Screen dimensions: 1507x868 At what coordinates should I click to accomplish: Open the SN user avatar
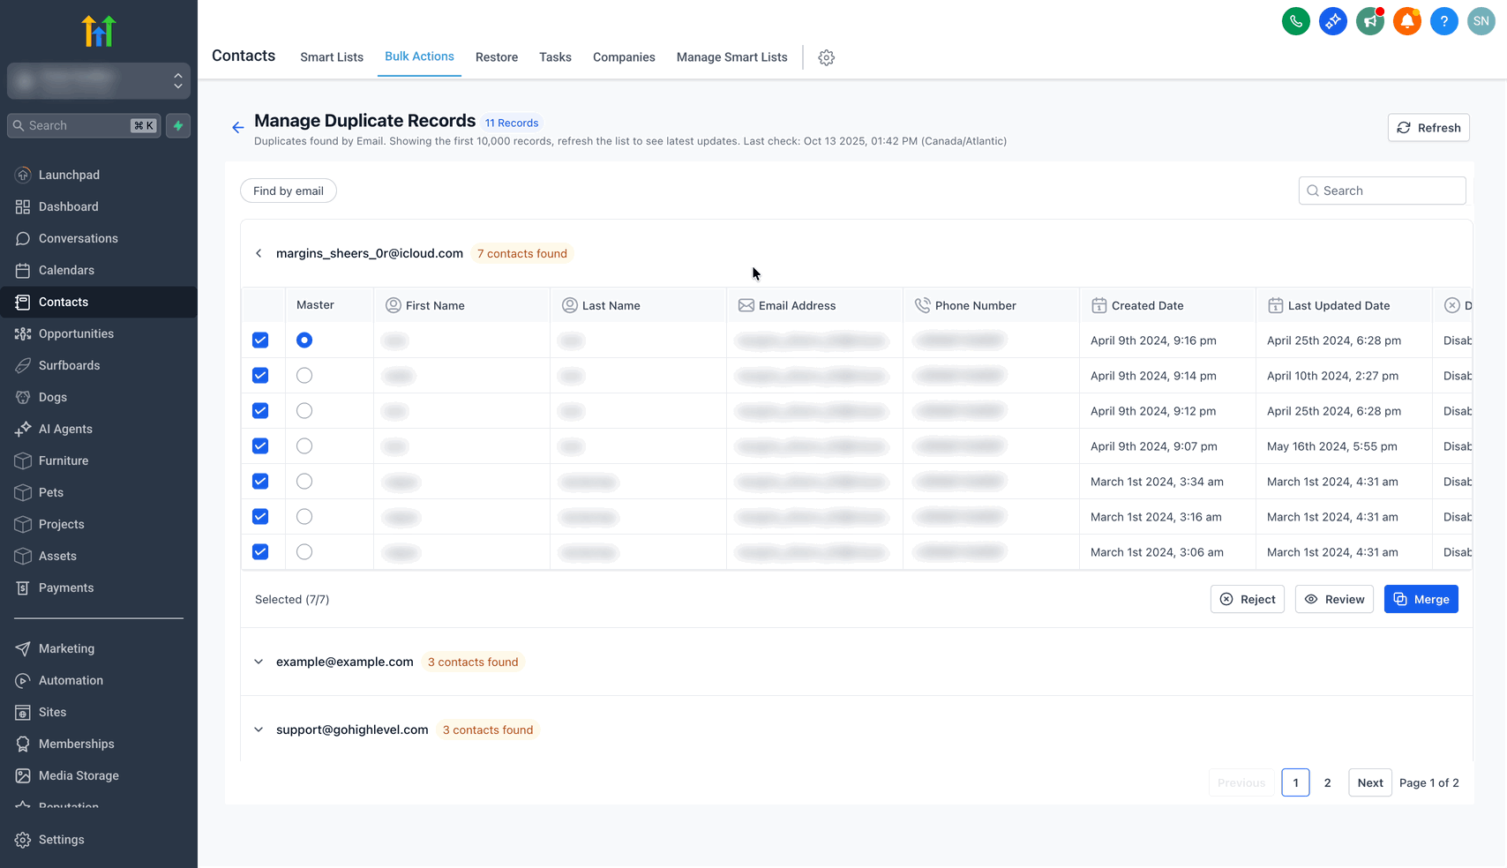click(1481, 21)
